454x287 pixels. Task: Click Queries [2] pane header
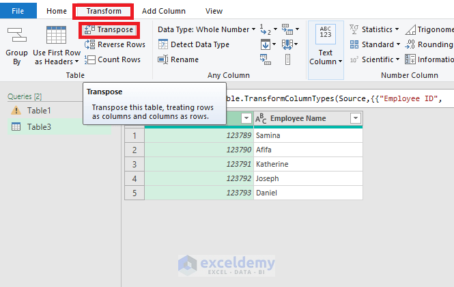25,96
